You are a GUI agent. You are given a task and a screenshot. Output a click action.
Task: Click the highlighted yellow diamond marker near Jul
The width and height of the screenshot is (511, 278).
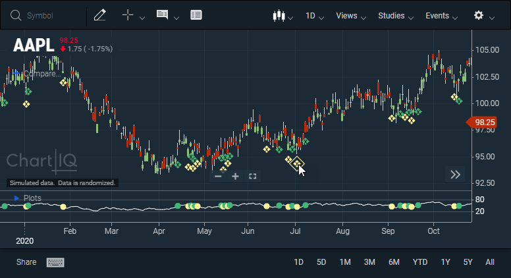click(x=297, y=163)
